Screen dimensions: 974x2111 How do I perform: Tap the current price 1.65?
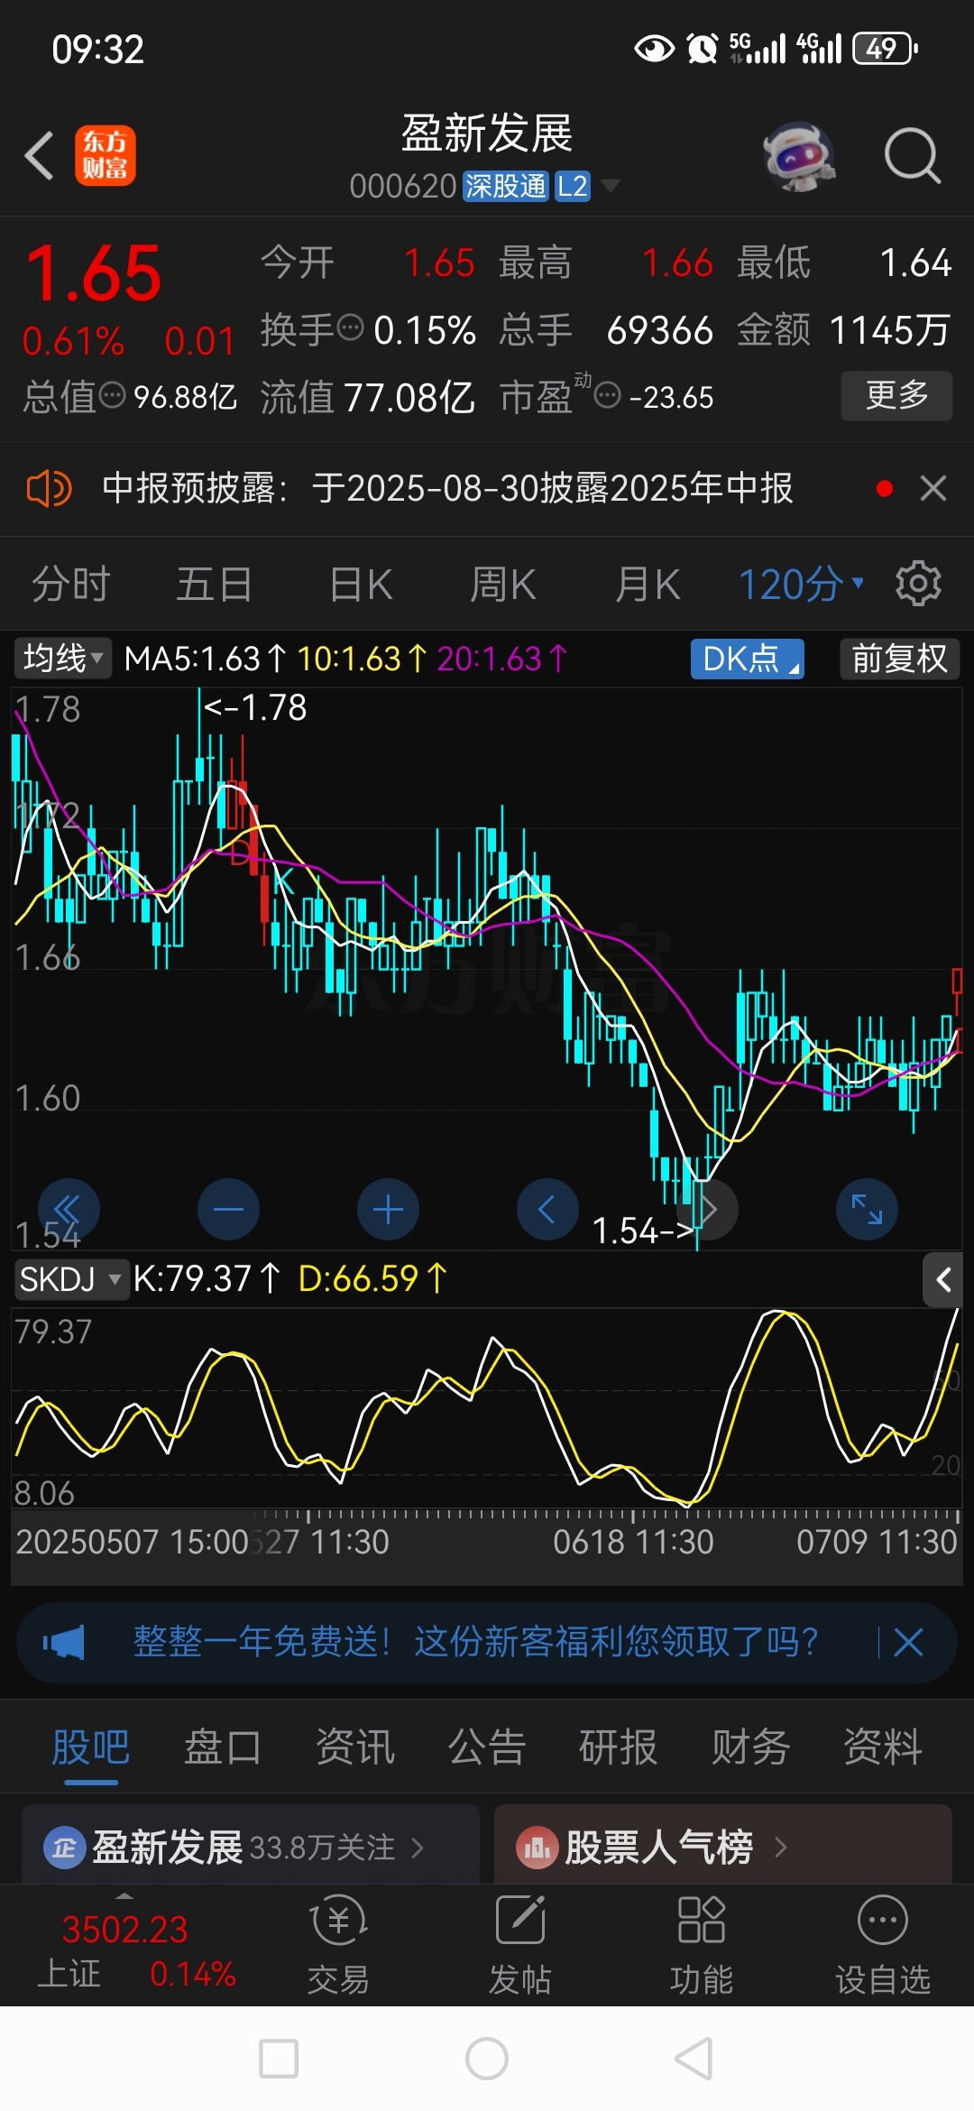tap(94, 274)
